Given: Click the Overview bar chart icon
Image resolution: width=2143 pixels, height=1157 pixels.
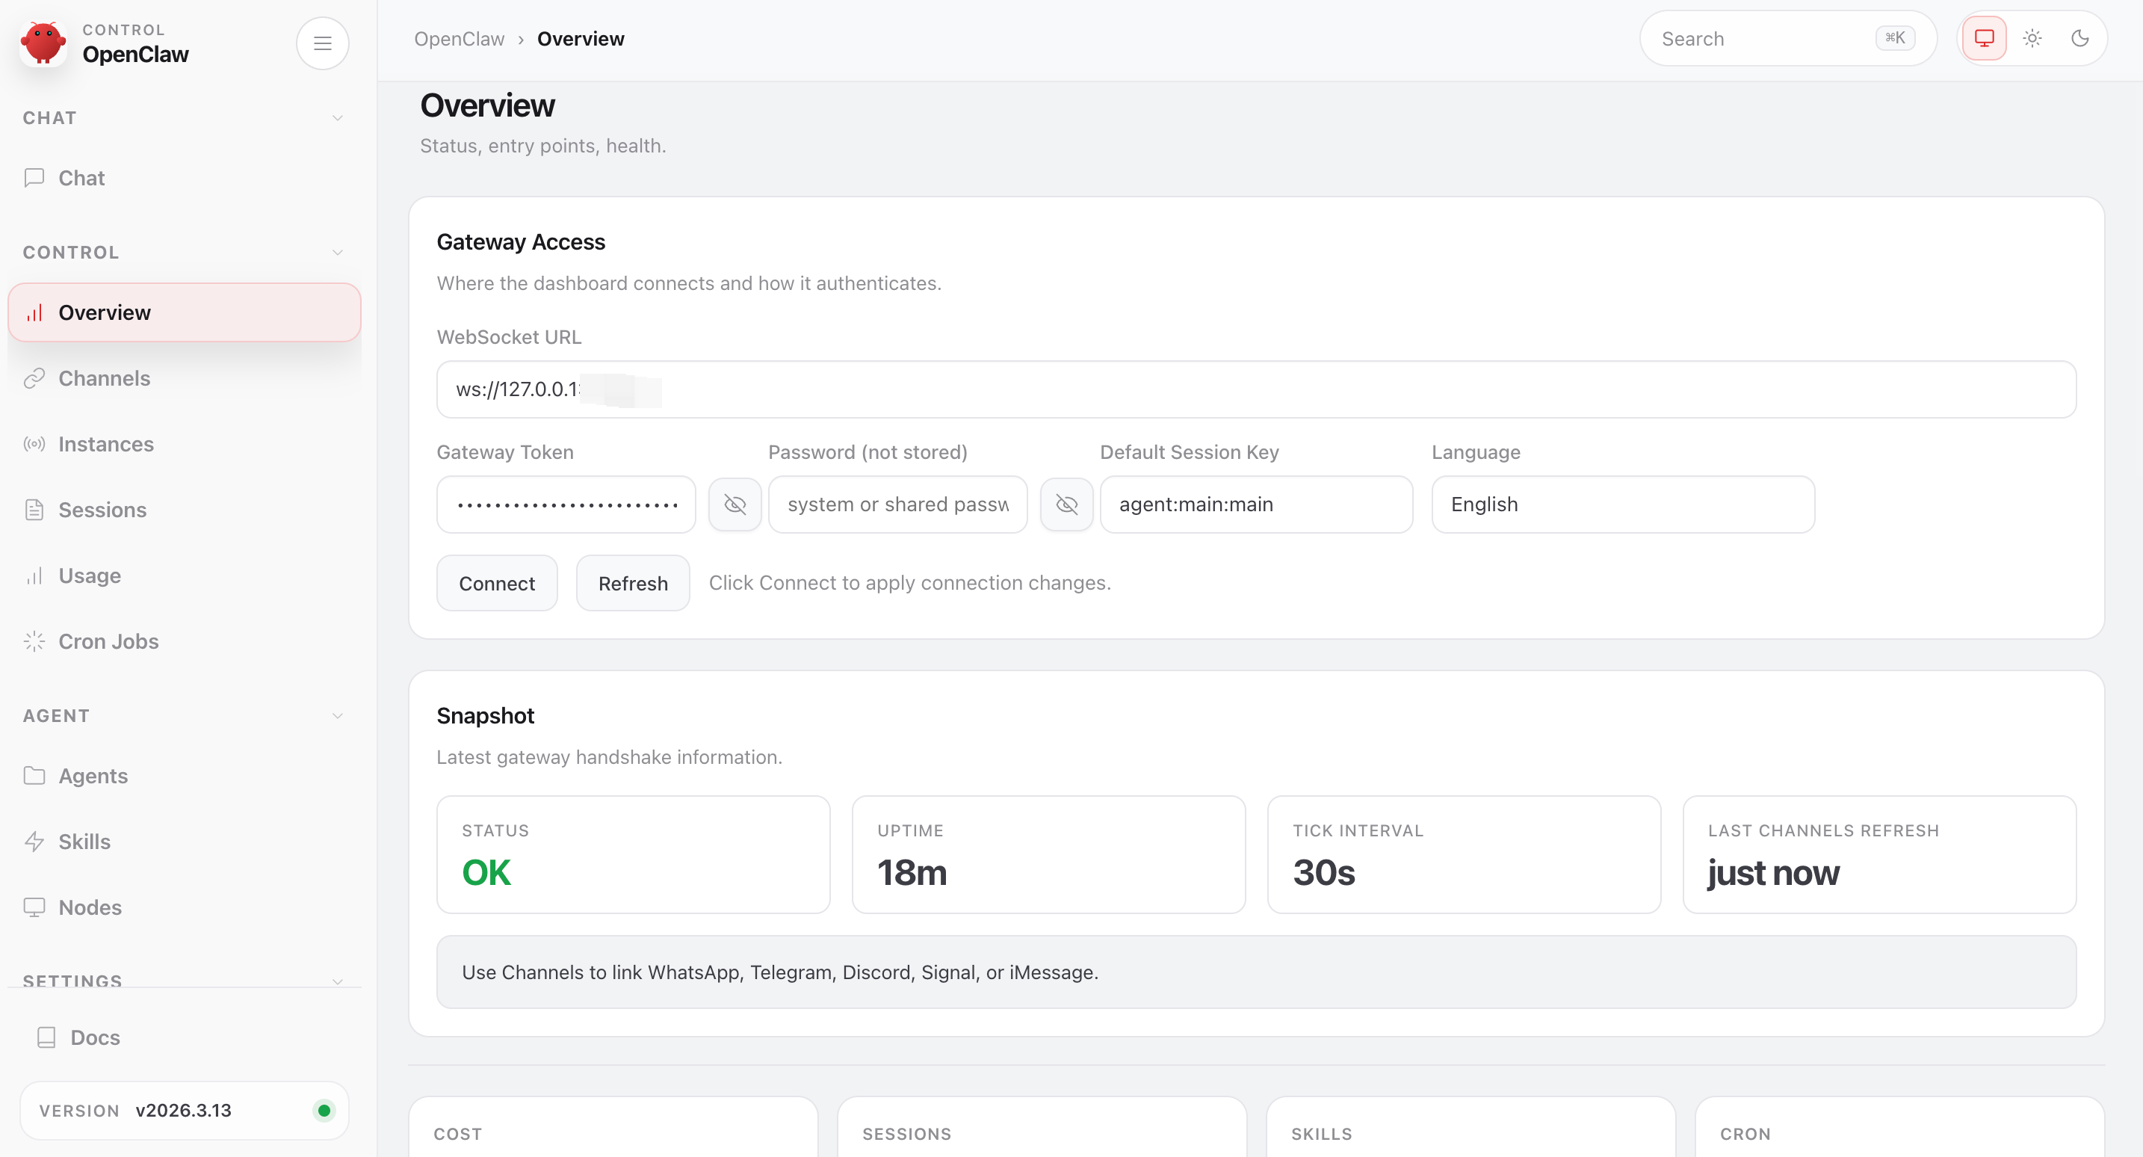Looking at the screenshot, I should (34, 313).
